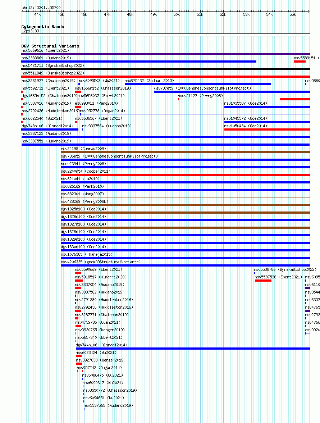The width and height of the screenshot is (320, 423).
Task: Click the nsv3337123 (Audano2019) label
Action: coord(46,133)
